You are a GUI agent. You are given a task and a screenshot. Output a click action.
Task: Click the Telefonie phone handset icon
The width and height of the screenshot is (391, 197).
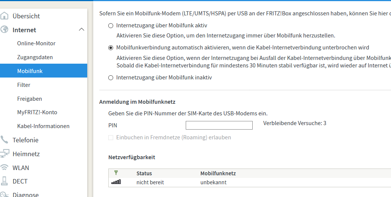pos(4,140)
